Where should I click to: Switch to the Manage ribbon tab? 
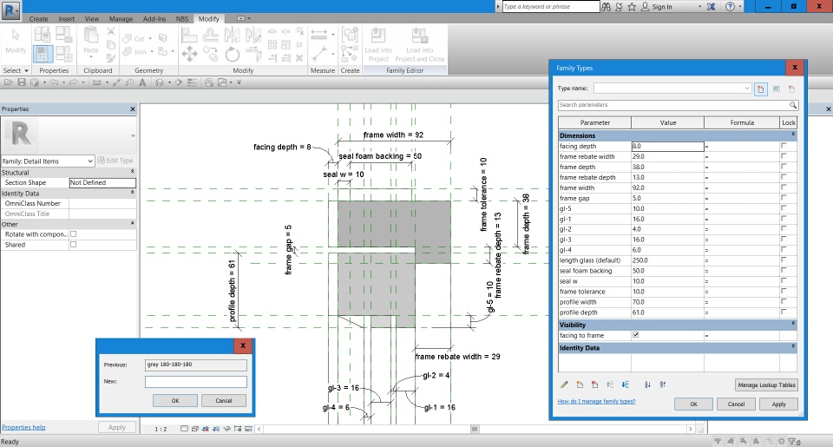[121, 18]
